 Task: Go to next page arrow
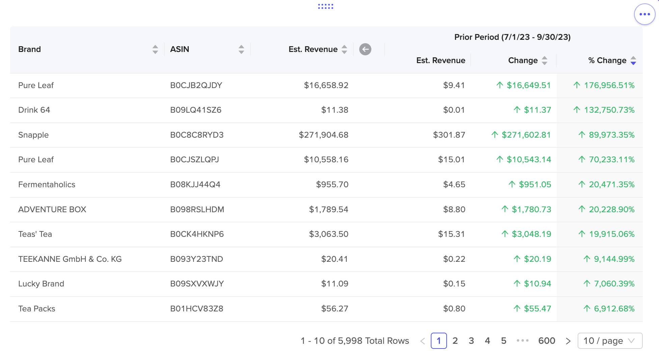(x=568, y=341)
